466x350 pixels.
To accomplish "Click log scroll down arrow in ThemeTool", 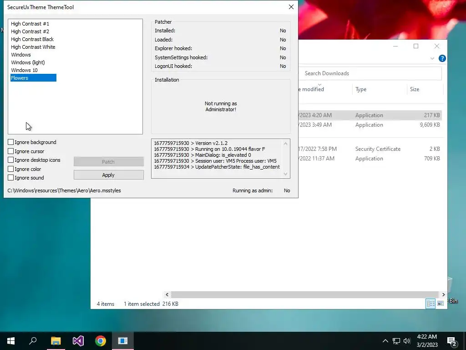I will tap(286, 174).
